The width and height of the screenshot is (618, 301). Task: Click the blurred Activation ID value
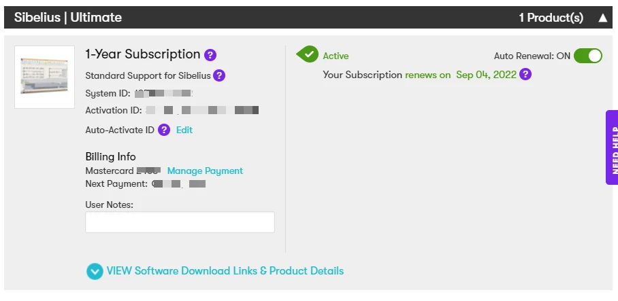coord(202,110)
